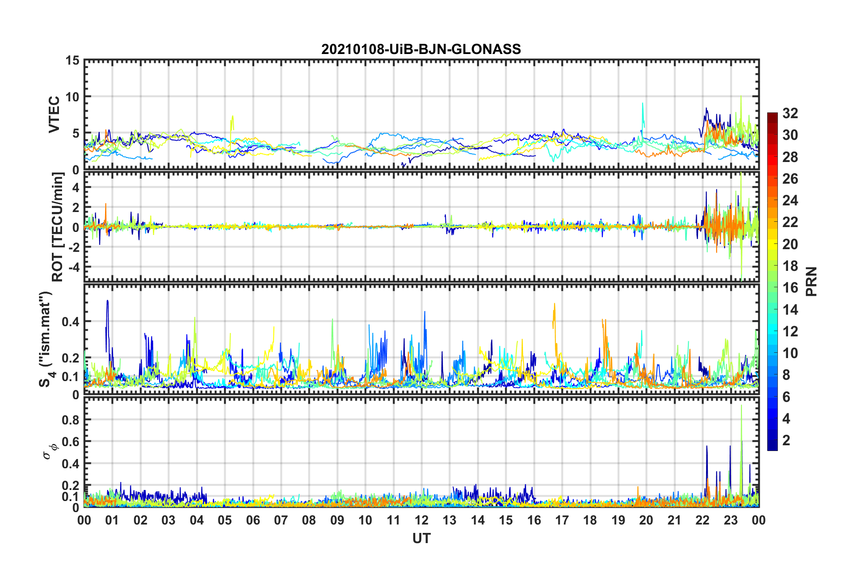Viewport: 843px width, 563px height.
Task: Click the σφ axis tick label 0.8
Action: tap(71, 420)
